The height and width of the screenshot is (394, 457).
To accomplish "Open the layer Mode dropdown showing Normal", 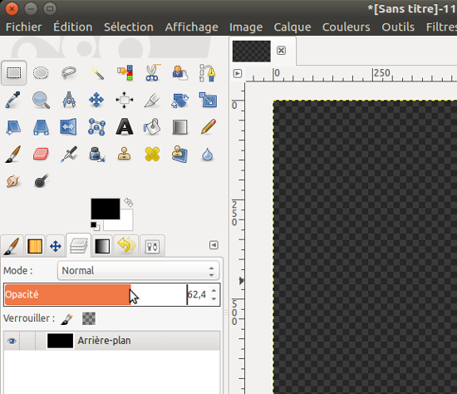I will point(139,271).
